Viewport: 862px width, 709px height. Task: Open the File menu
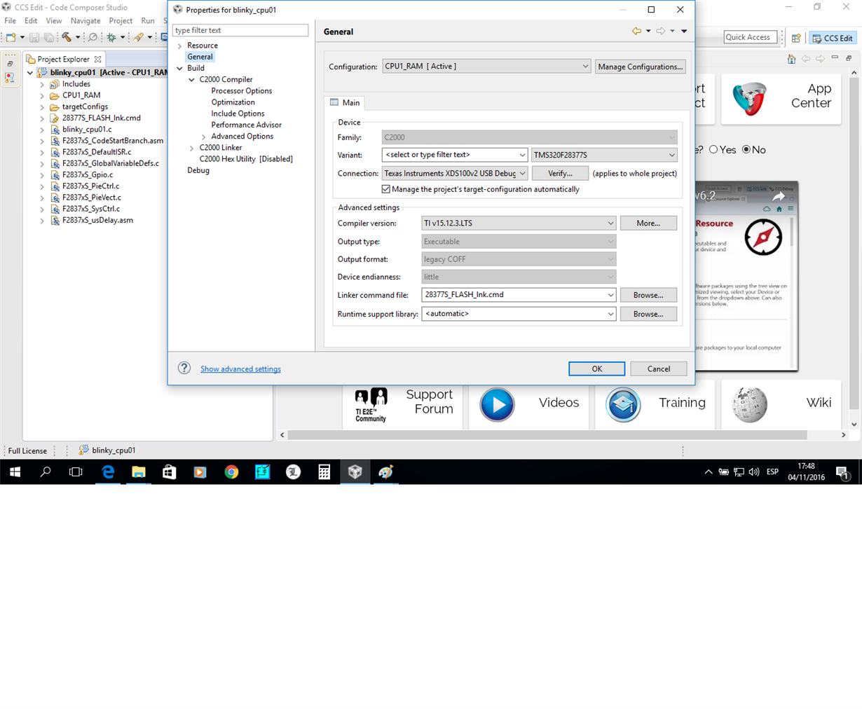point(11,21)
